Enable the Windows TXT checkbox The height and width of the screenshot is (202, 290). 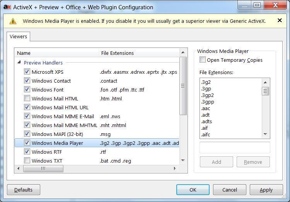27,160
